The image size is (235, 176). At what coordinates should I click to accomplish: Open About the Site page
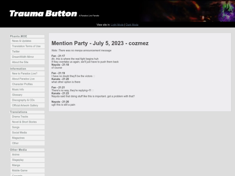pyautogui.click(x=27, y=62)
